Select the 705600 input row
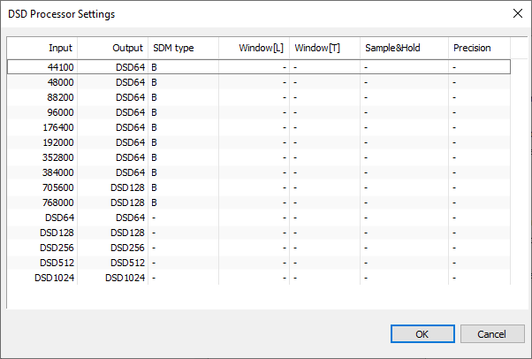The height and width of the screenshot is (359, 532). pyautogui.click(x=259, y=187)
